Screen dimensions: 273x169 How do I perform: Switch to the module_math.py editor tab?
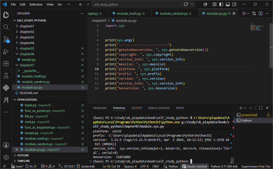tap(130, 13)
